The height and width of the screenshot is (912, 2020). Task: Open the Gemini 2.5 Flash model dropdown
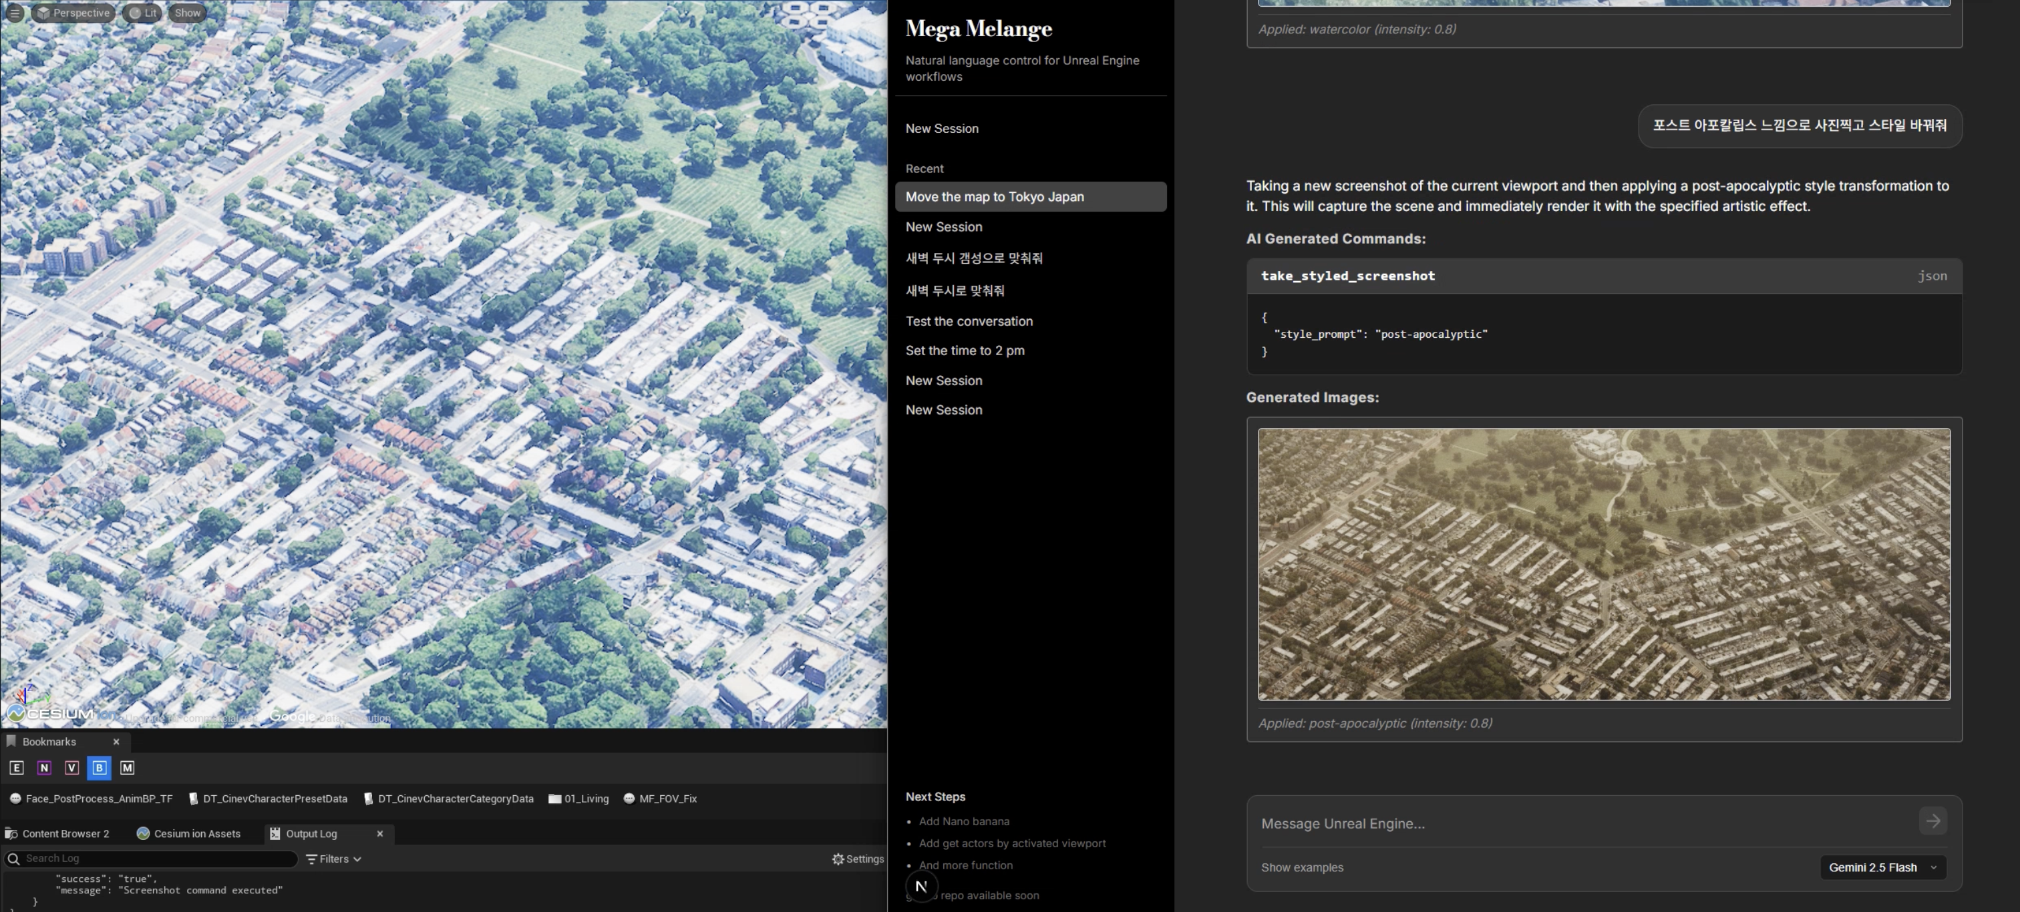[1881, 867]
